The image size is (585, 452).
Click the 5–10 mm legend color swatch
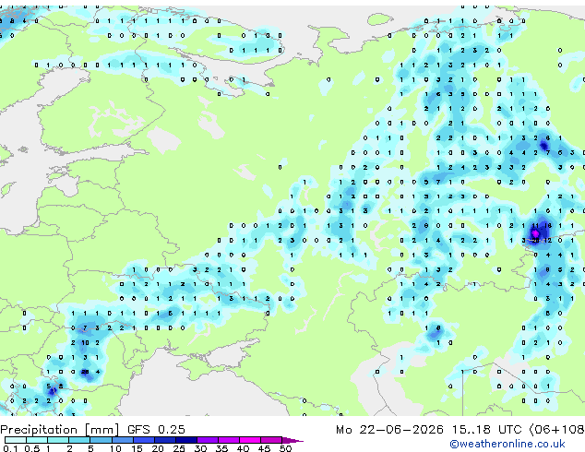[x=101, y=440]
